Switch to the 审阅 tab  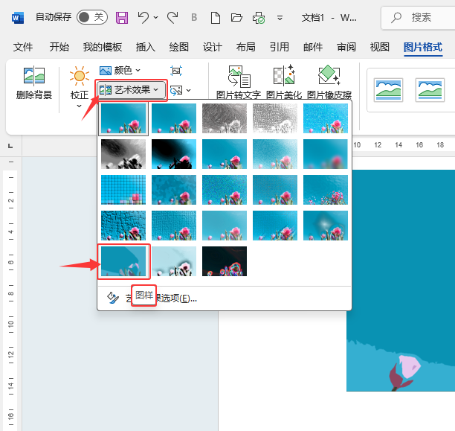(x=346, y=47)
